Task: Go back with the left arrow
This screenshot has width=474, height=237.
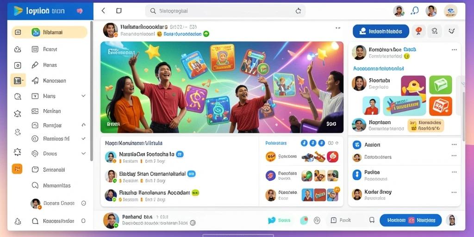Action: pyautogui.click(x=103, y=11)
